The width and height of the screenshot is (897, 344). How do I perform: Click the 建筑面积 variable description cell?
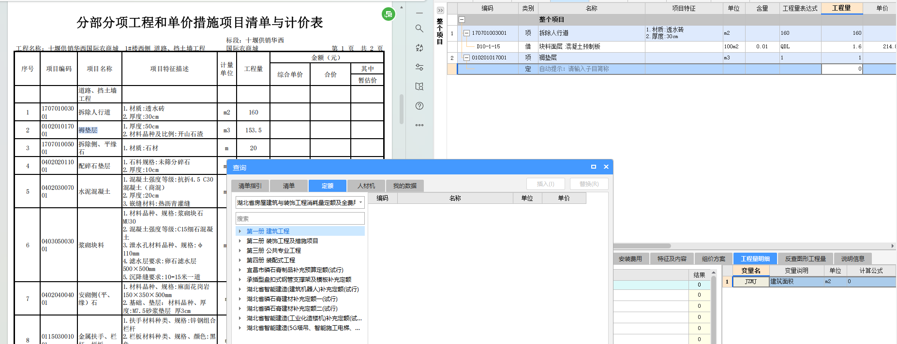coord(796,281)
